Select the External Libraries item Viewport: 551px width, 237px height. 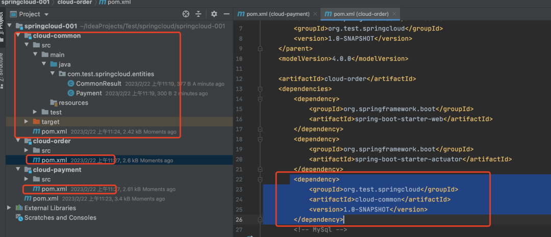point(50,208)
